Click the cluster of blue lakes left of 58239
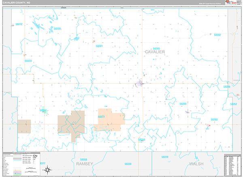The height and width of the screenshot is (177, 243). (x=38, y=26)
